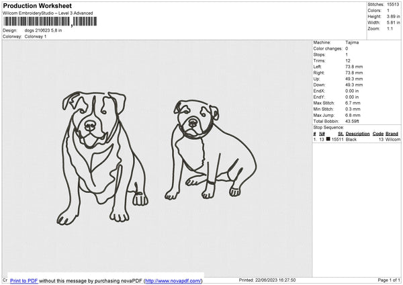Click the Black description in stop sequence
Viewport: 403px width, 285px height.
[x=351, y=139]
